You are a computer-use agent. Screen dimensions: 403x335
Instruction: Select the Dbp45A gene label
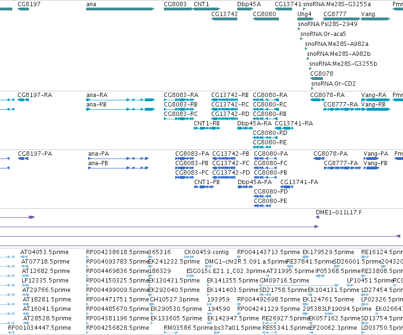tap(249, 4)
